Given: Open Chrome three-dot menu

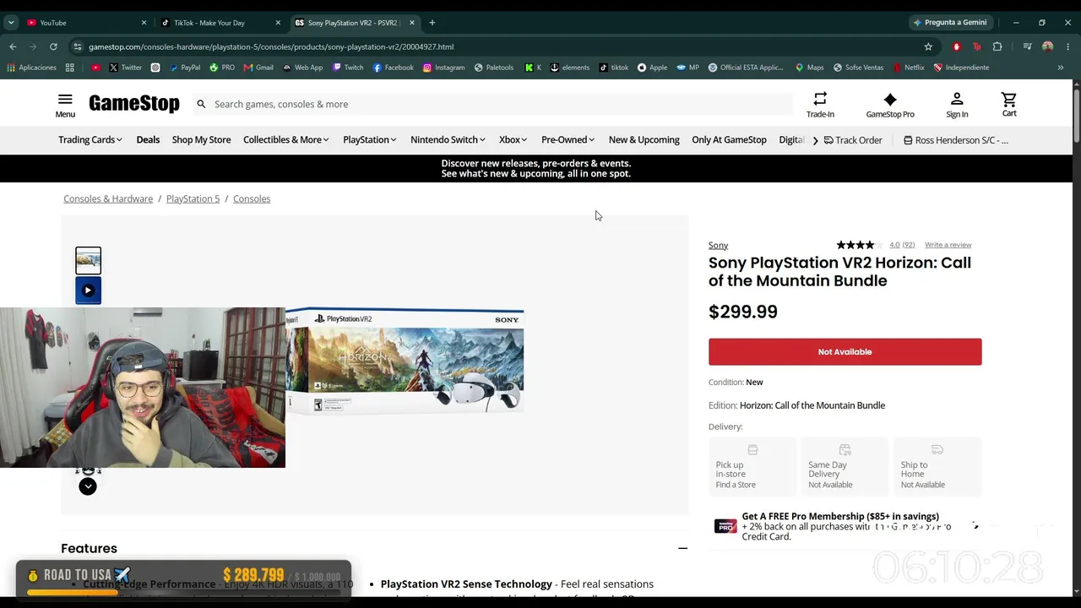Looking at the screenshot, I should 1068,46.
